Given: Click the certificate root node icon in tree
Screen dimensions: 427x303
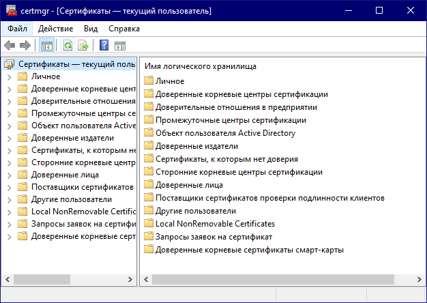Looking at the screenshot, I should coord(10,65).
